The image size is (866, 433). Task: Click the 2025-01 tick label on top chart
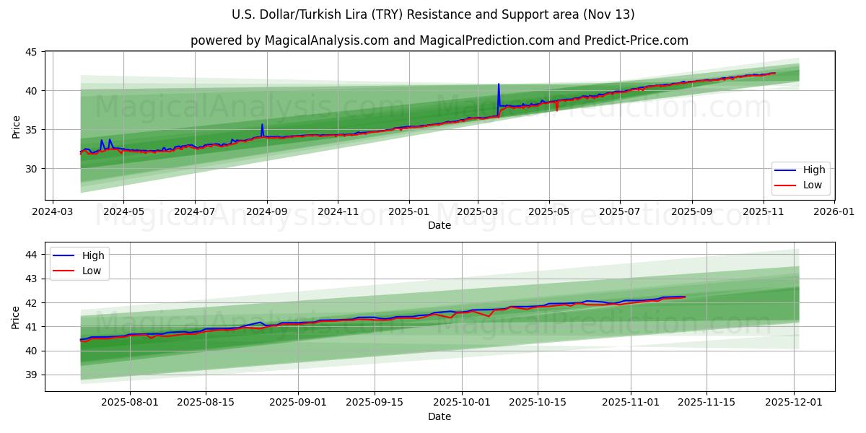click(408, 213)
